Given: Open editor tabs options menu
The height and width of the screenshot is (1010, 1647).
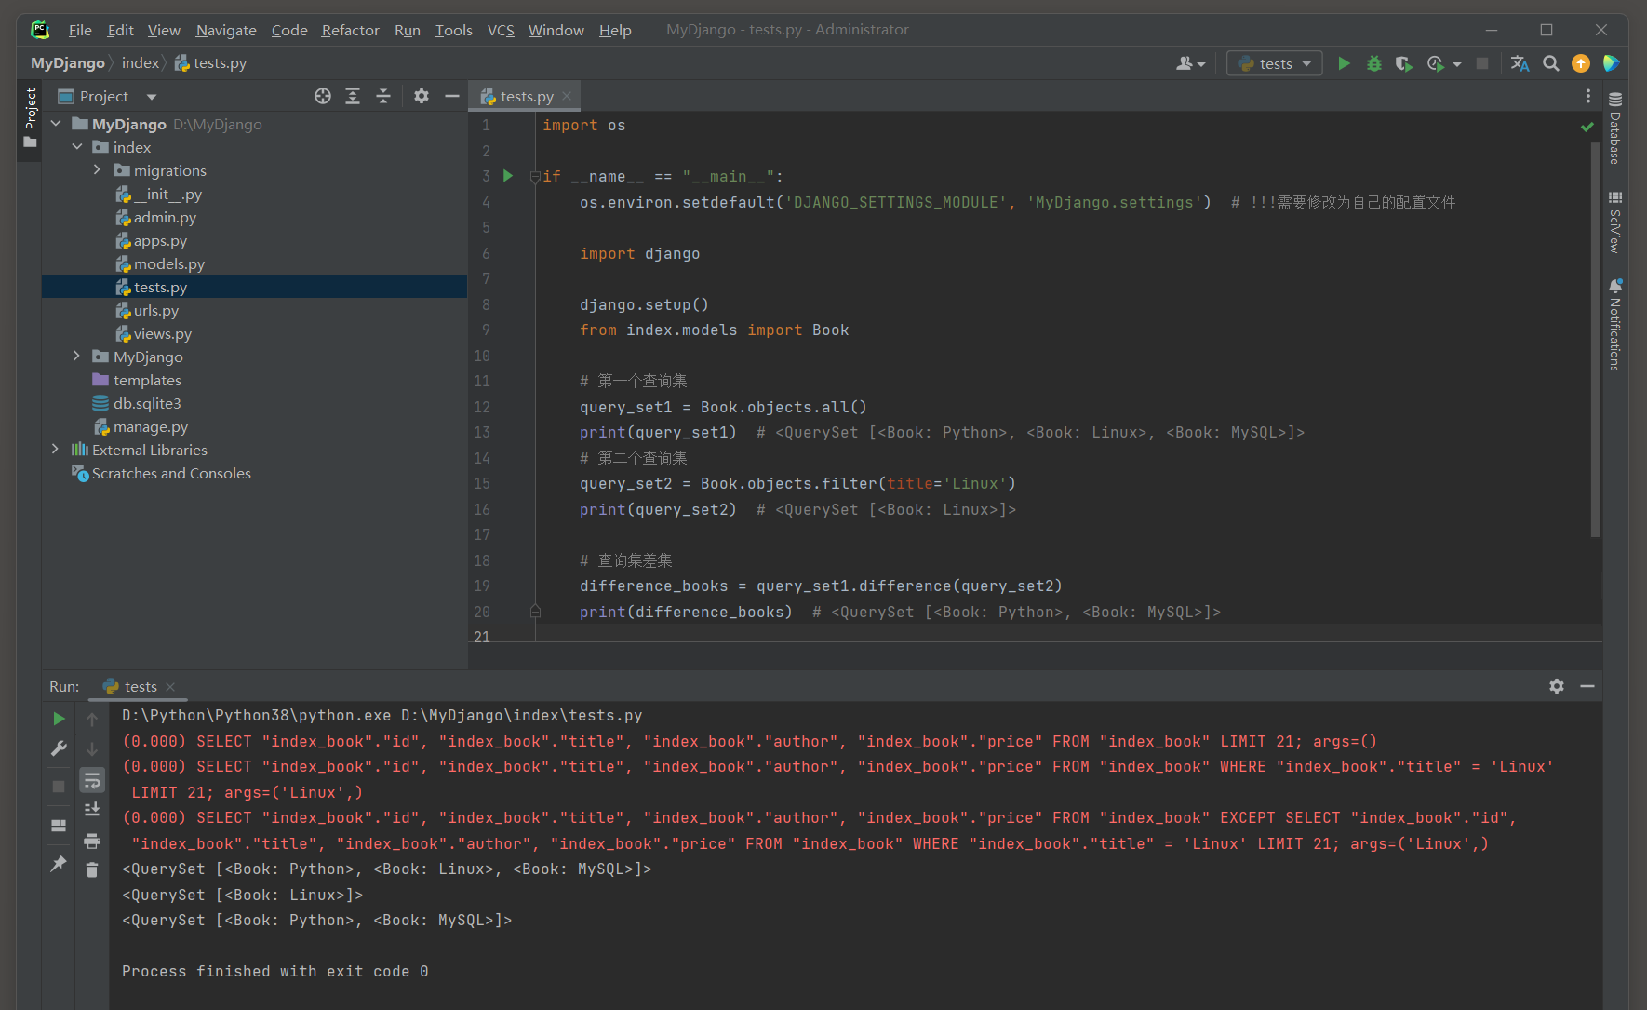Looking at the screenshot, I should click(1588, 96).
